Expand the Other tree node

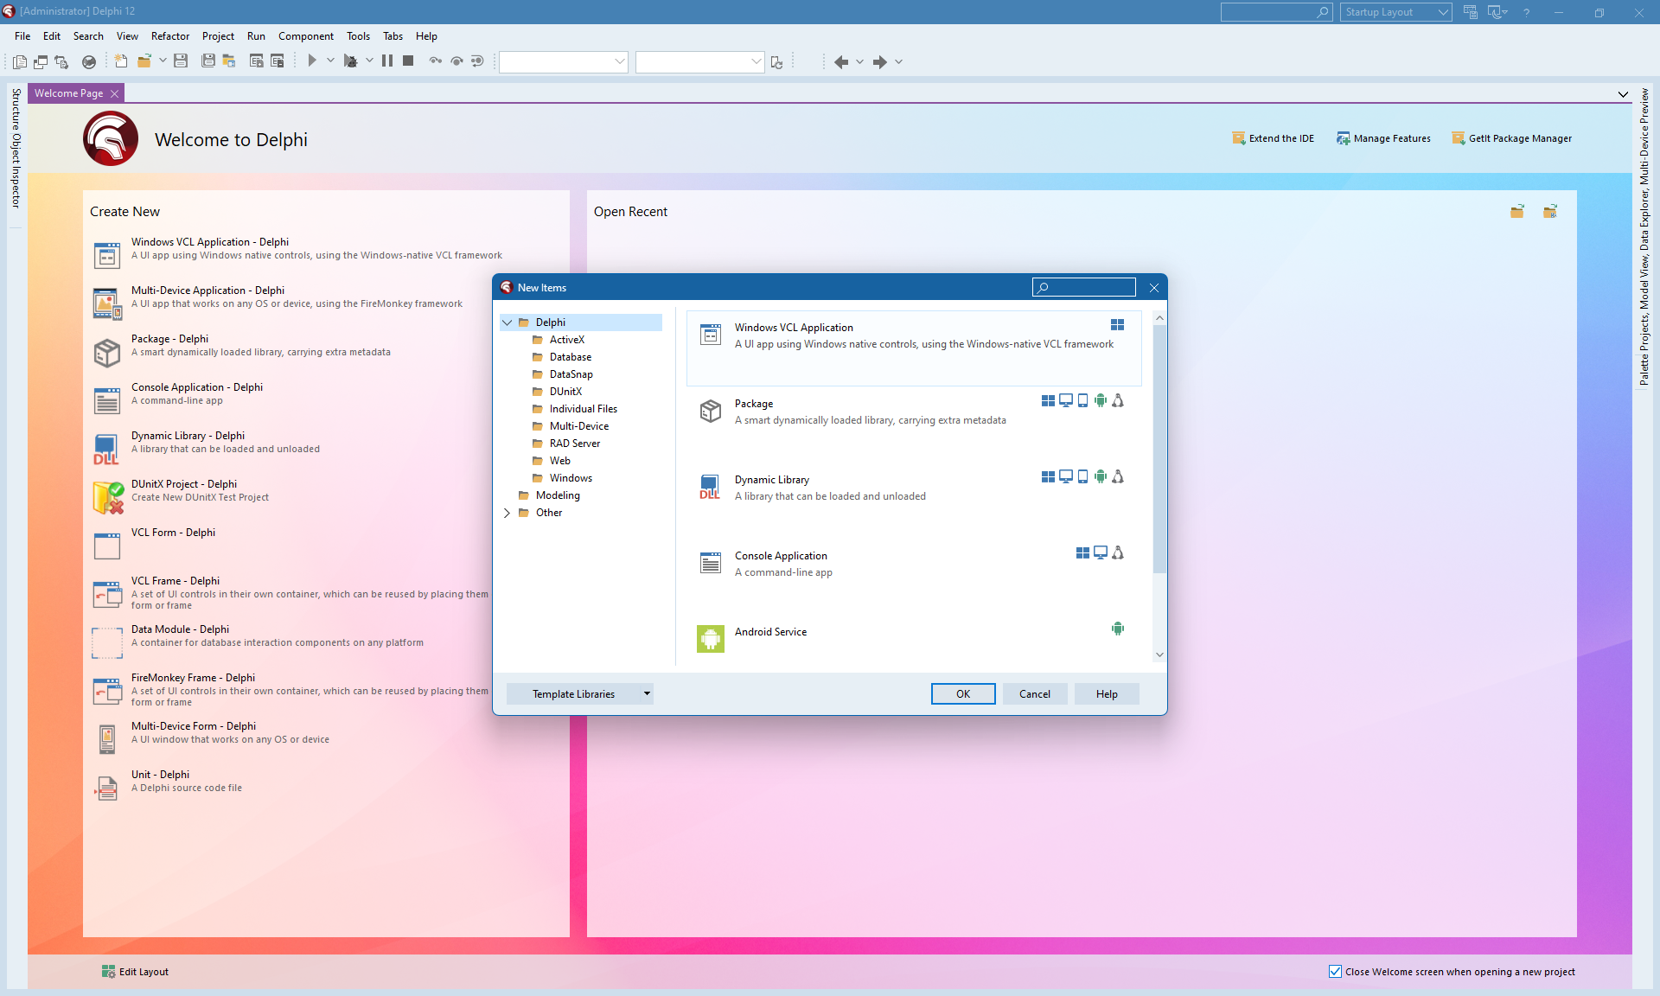[508, 513]
